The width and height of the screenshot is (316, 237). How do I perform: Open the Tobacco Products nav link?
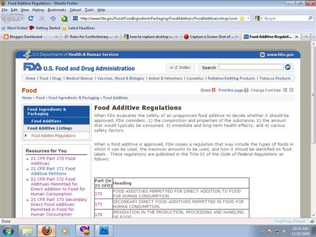pos(275,78)
